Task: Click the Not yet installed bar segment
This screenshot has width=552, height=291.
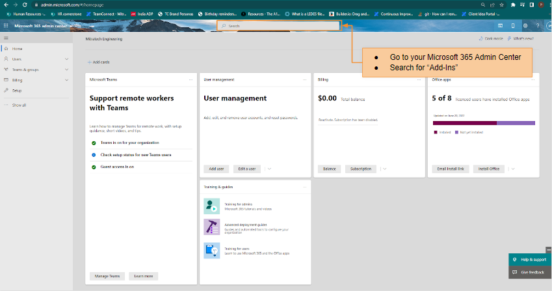Action: [x=516, y=123]
